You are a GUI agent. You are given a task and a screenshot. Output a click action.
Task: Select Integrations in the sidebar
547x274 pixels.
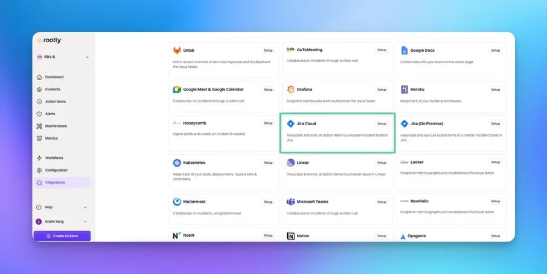[x=62, y=182]
